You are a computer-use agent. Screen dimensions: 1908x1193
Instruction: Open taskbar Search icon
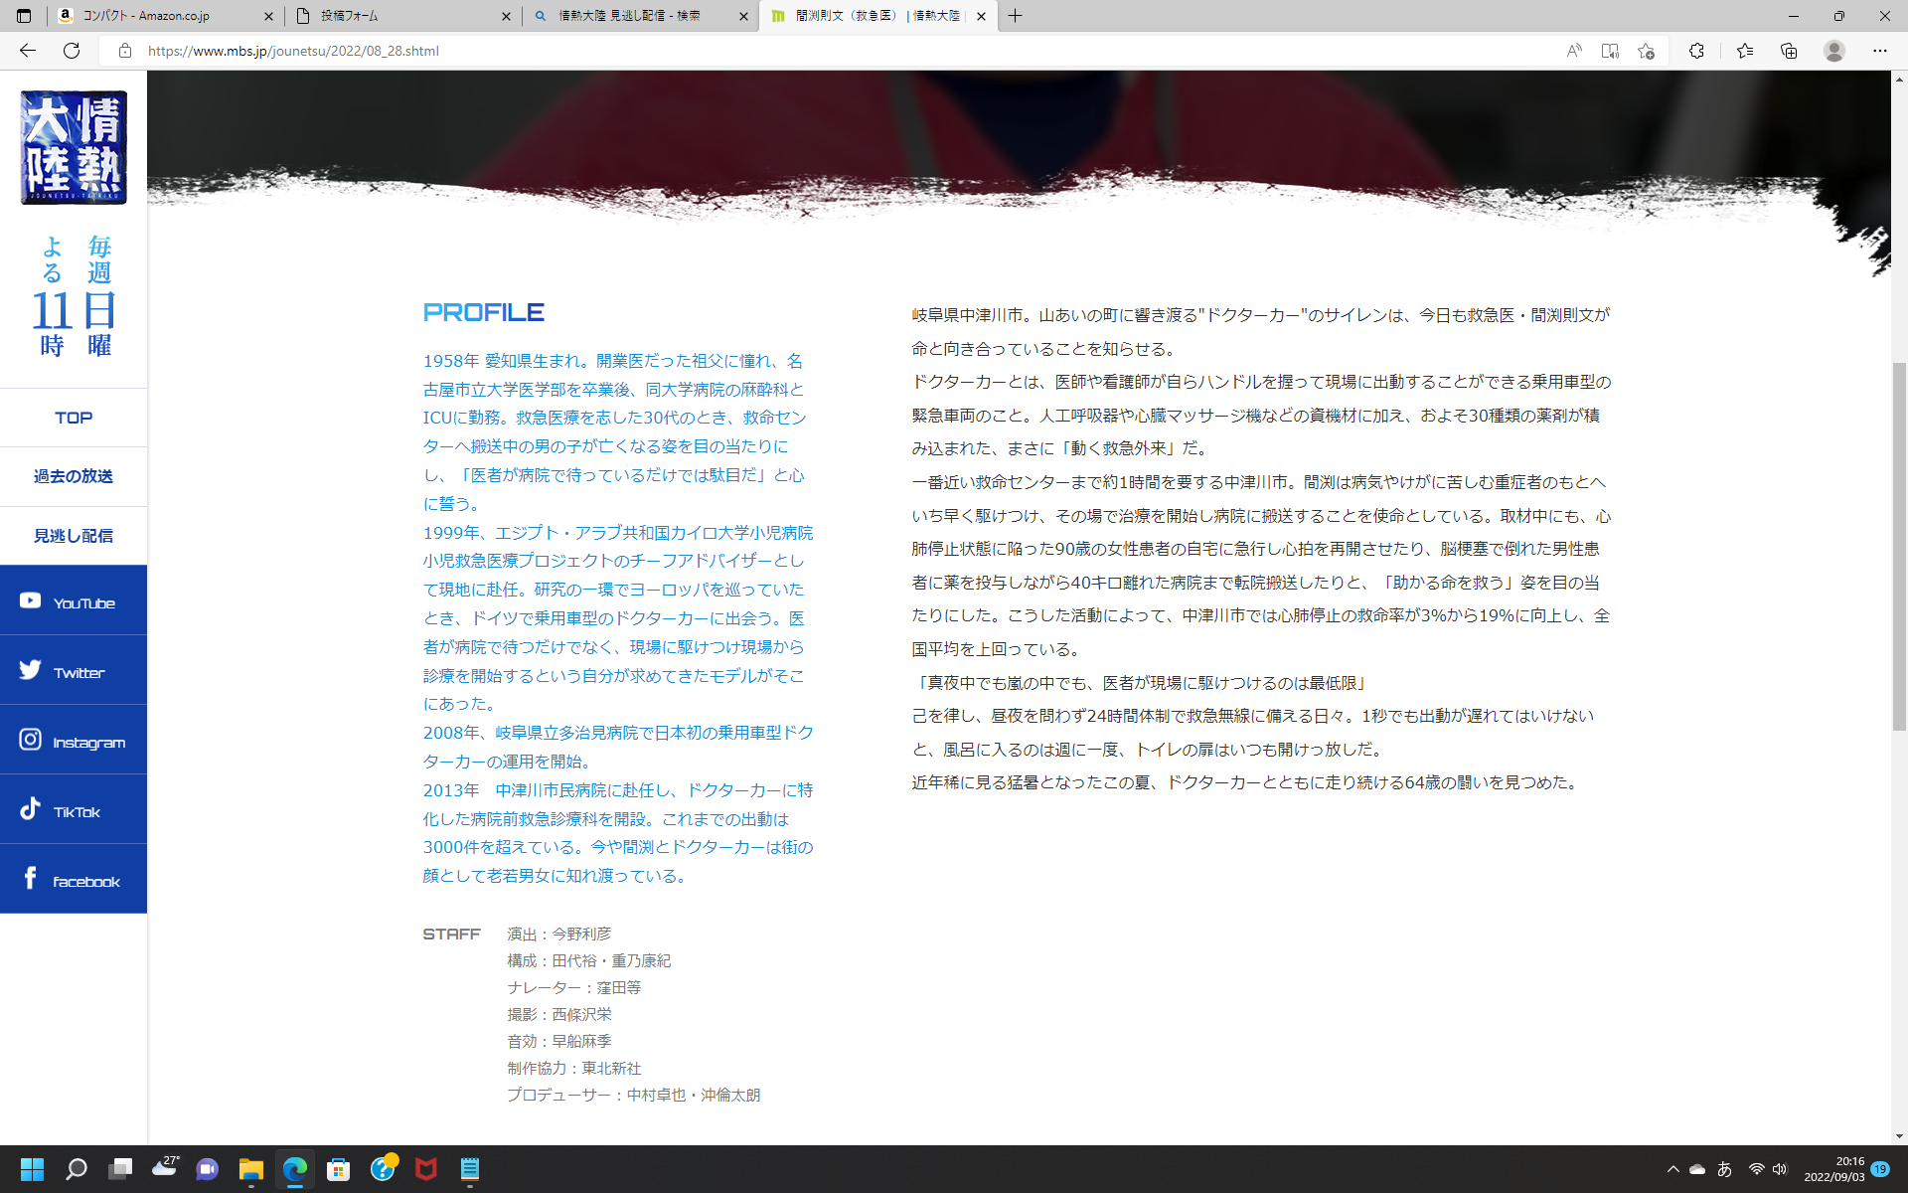[x=76, y=1169]
